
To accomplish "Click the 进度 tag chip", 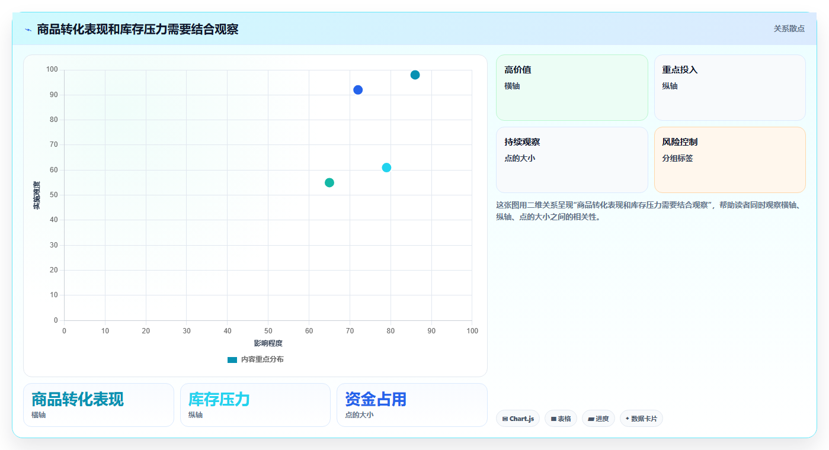I will click(598, 419).
